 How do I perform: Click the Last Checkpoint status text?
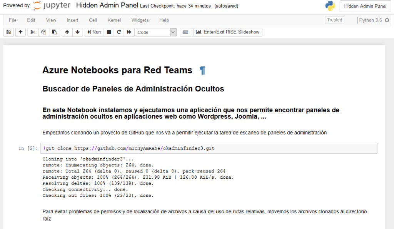[175, 6]
